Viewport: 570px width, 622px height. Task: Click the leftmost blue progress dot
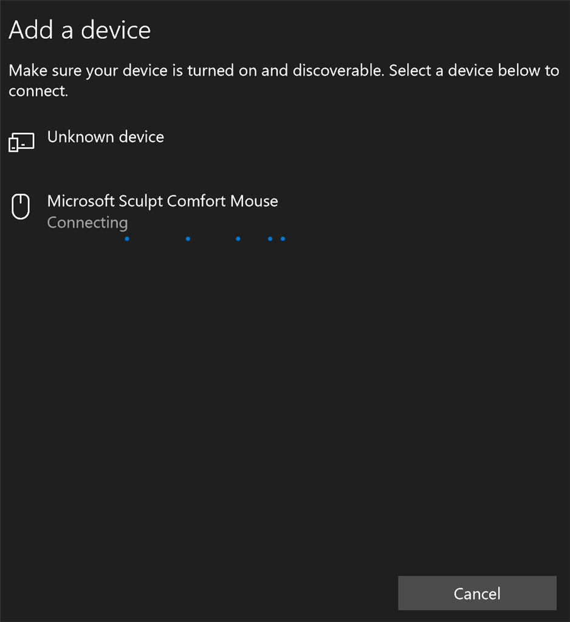pos(127,239)
